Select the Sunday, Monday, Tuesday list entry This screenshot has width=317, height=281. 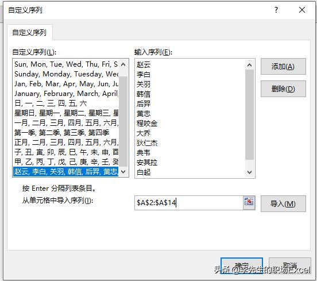coord(66,74)
